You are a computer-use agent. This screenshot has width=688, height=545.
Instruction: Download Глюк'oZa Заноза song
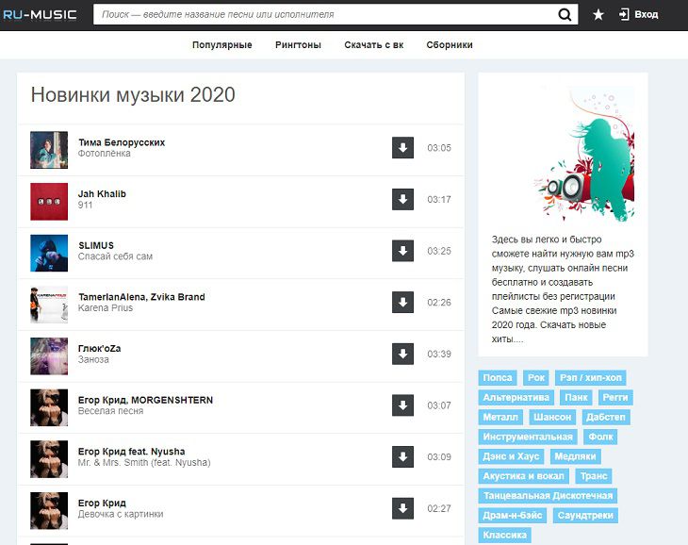coord(402,355)
